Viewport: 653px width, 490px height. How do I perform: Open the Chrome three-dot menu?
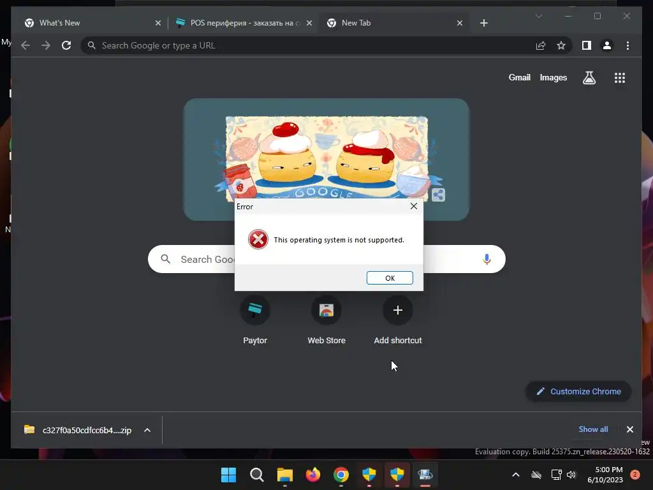coord(627,45)
